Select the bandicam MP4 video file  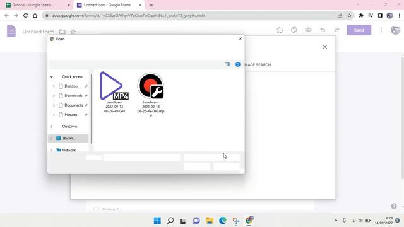pyautogui.click(x=114, y=92)
